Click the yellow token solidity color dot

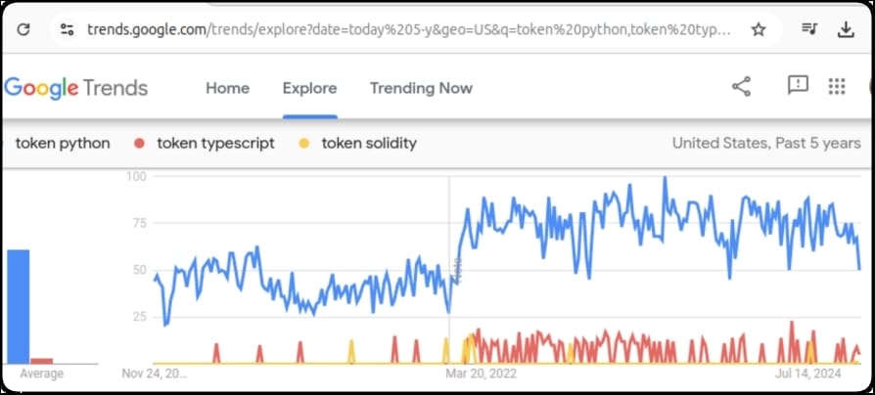tap(304, 144)
